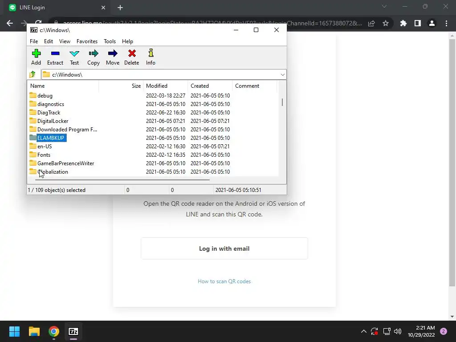Viewport: 456px width, 342px height.
Task: Open a new Chrome tab
Action: [x=120, y=8]
